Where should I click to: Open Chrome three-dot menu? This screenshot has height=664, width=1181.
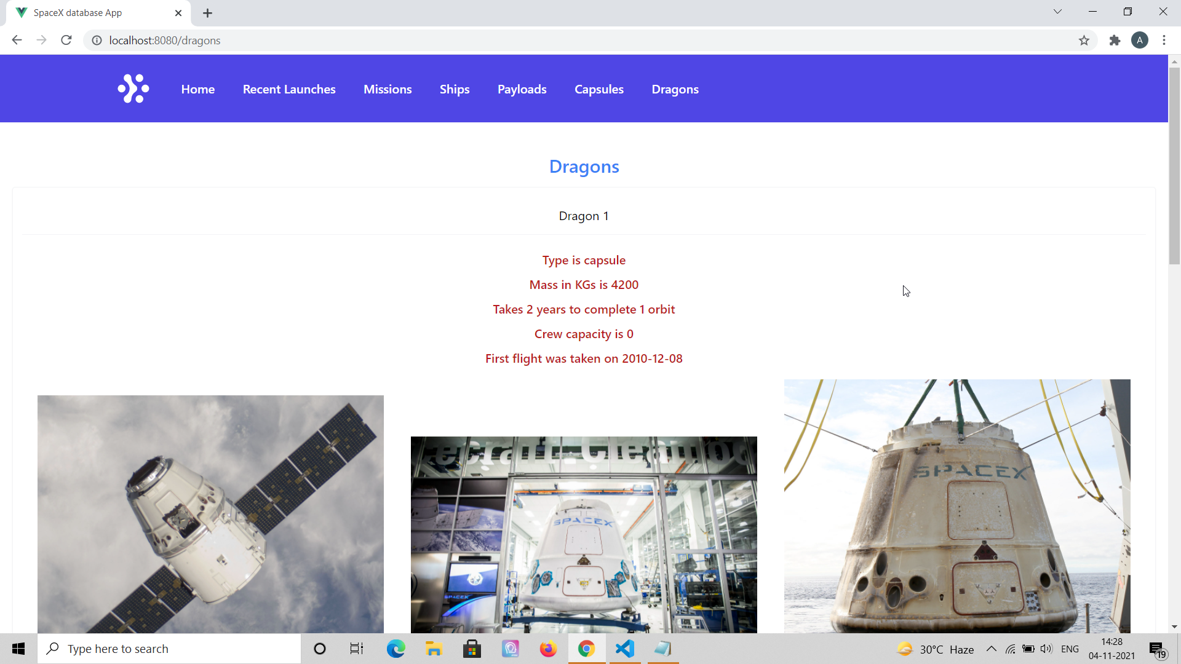(x=1164, y=41)
